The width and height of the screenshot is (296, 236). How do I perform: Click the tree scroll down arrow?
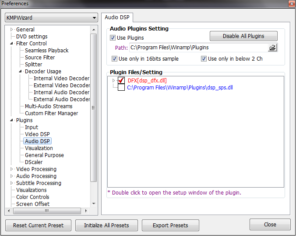pos(94,204)
